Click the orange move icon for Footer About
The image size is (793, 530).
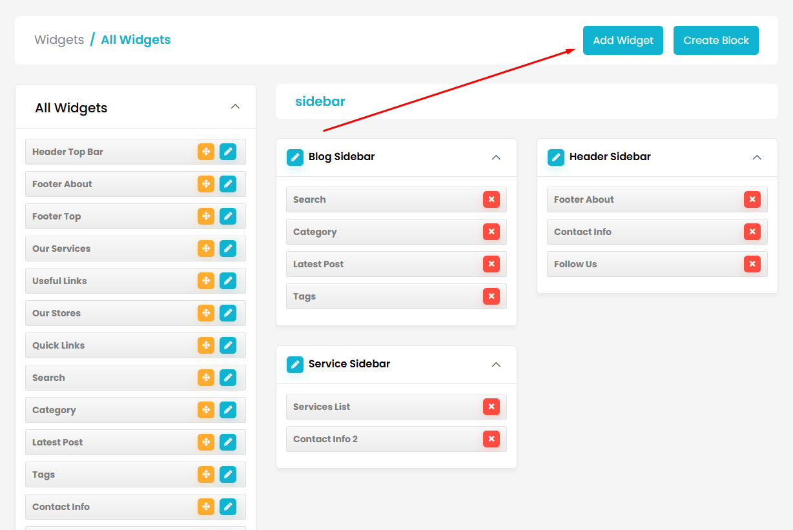[x=205, y=184]
